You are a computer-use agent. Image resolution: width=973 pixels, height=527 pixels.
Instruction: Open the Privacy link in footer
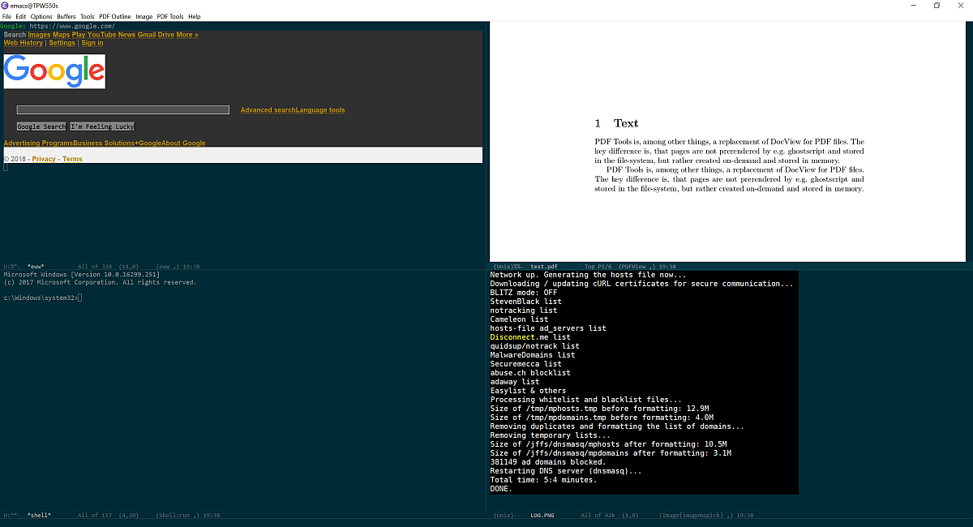(44, 160)
